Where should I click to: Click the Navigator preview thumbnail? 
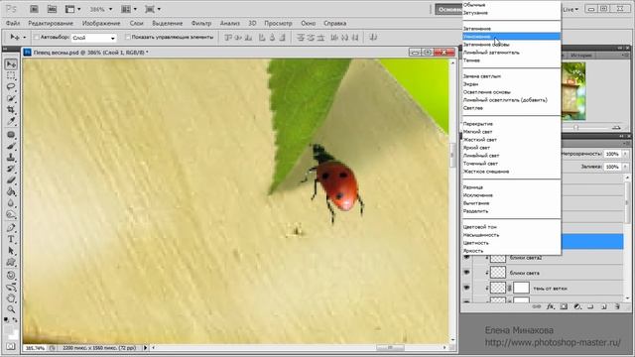[573, 91]
